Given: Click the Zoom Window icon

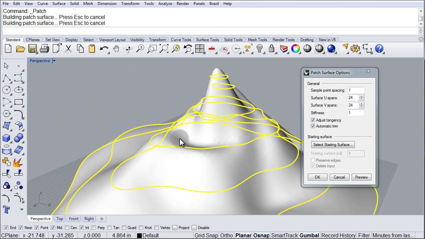Looking at the screenshot, I should [x=152, y=49].
